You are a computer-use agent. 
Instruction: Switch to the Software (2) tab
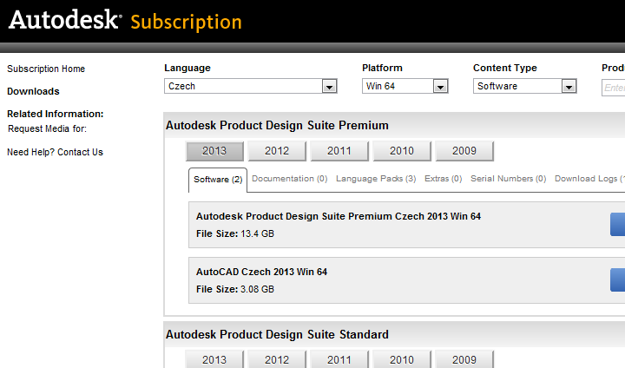218,180
